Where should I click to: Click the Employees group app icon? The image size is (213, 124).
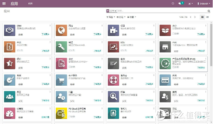click(10, 97)
